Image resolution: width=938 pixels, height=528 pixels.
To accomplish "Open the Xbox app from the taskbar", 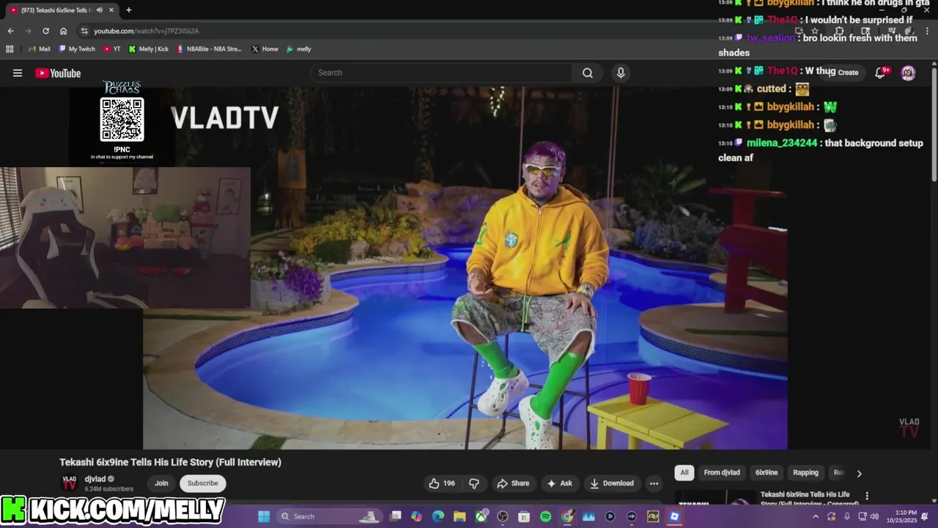I will 481,516.
